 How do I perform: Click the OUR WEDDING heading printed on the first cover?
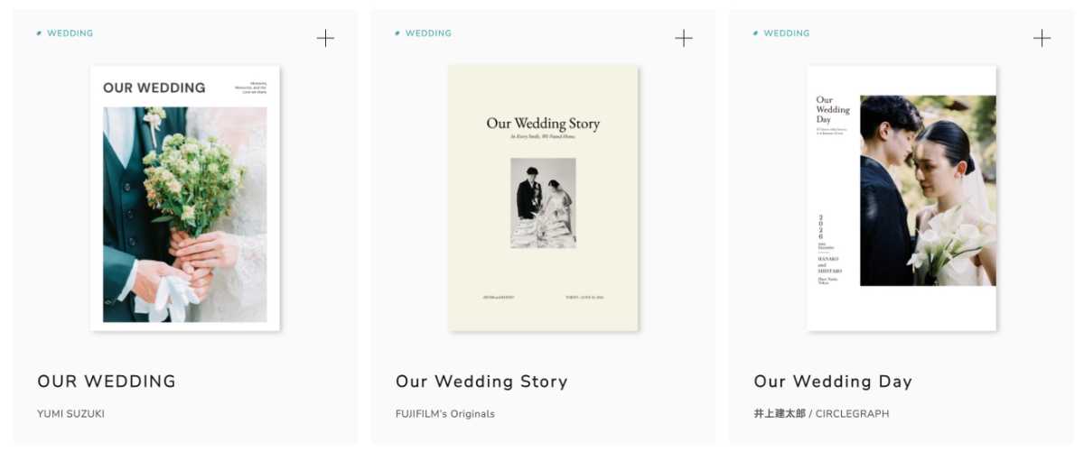click(154, 88)
